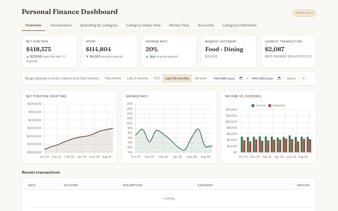Open the Transactions tab
The image size is (338, 211).
tap(61, 25)
